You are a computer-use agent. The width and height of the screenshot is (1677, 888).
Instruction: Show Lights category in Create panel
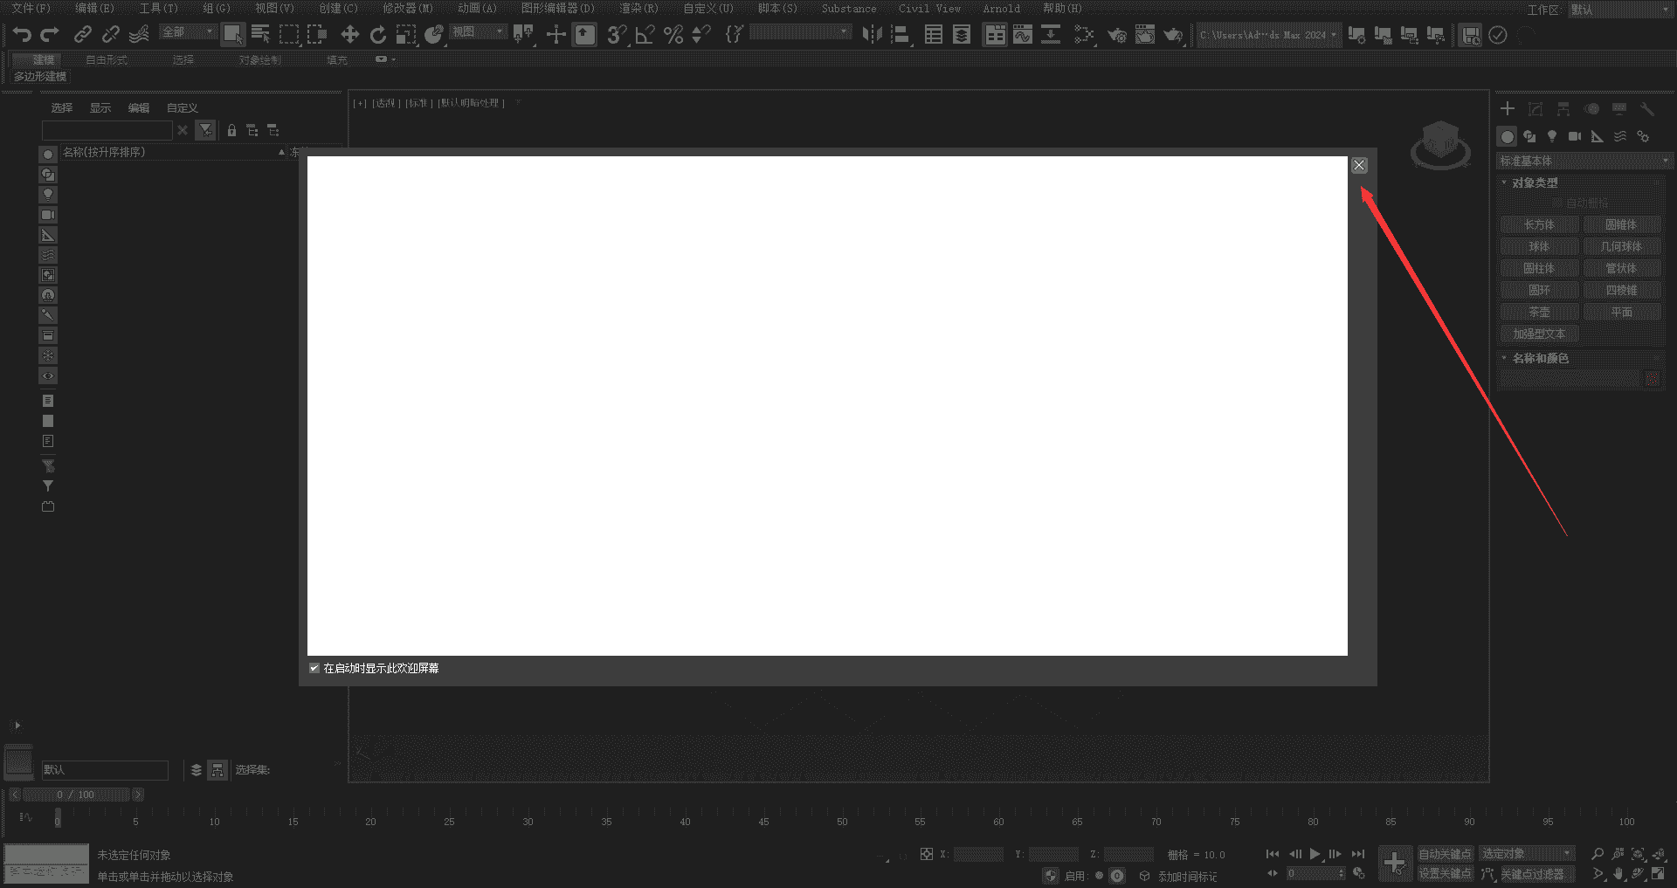tap(1552, 136)
